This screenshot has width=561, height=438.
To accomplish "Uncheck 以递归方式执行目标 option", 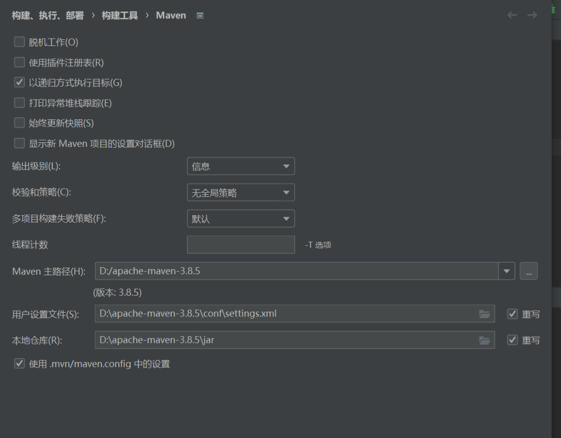I will tap(20, 83).
